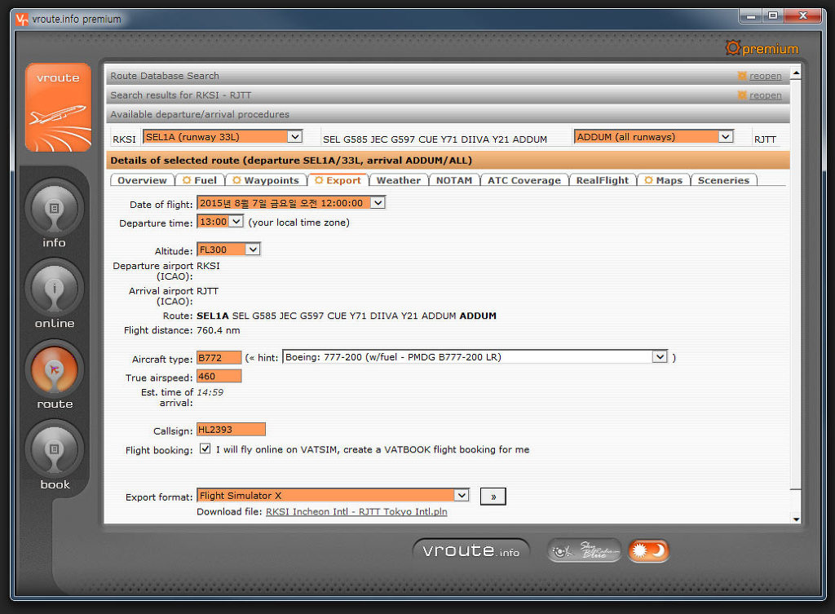This screenshot has width=835, height=614.
Task: Switch to the Weather tab
Action: pyautogui.click(x=398, y=180)
